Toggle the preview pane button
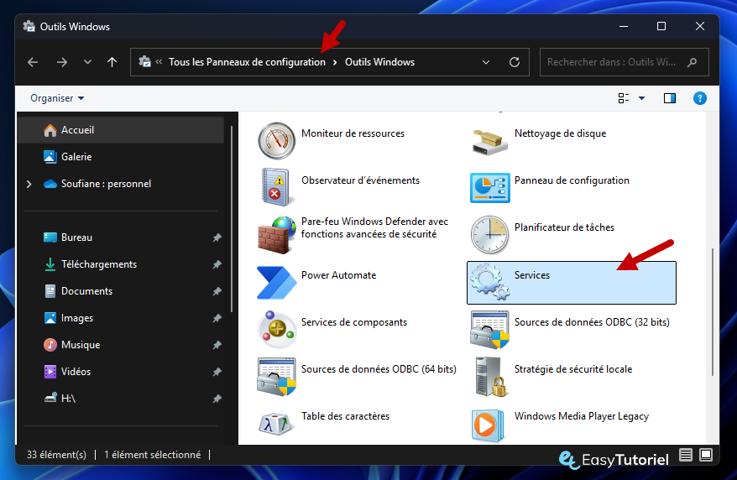Viewport: 737px width, 480px height. (x=670, y=98)
